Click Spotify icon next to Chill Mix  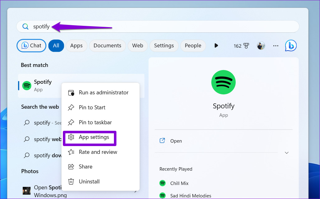click(162, 183)
